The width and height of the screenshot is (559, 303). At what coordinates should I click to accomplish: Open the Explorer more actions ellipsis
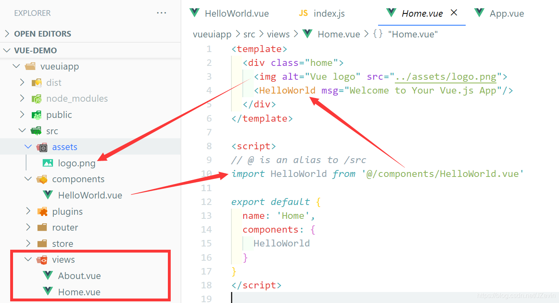(x=161, y=13)
